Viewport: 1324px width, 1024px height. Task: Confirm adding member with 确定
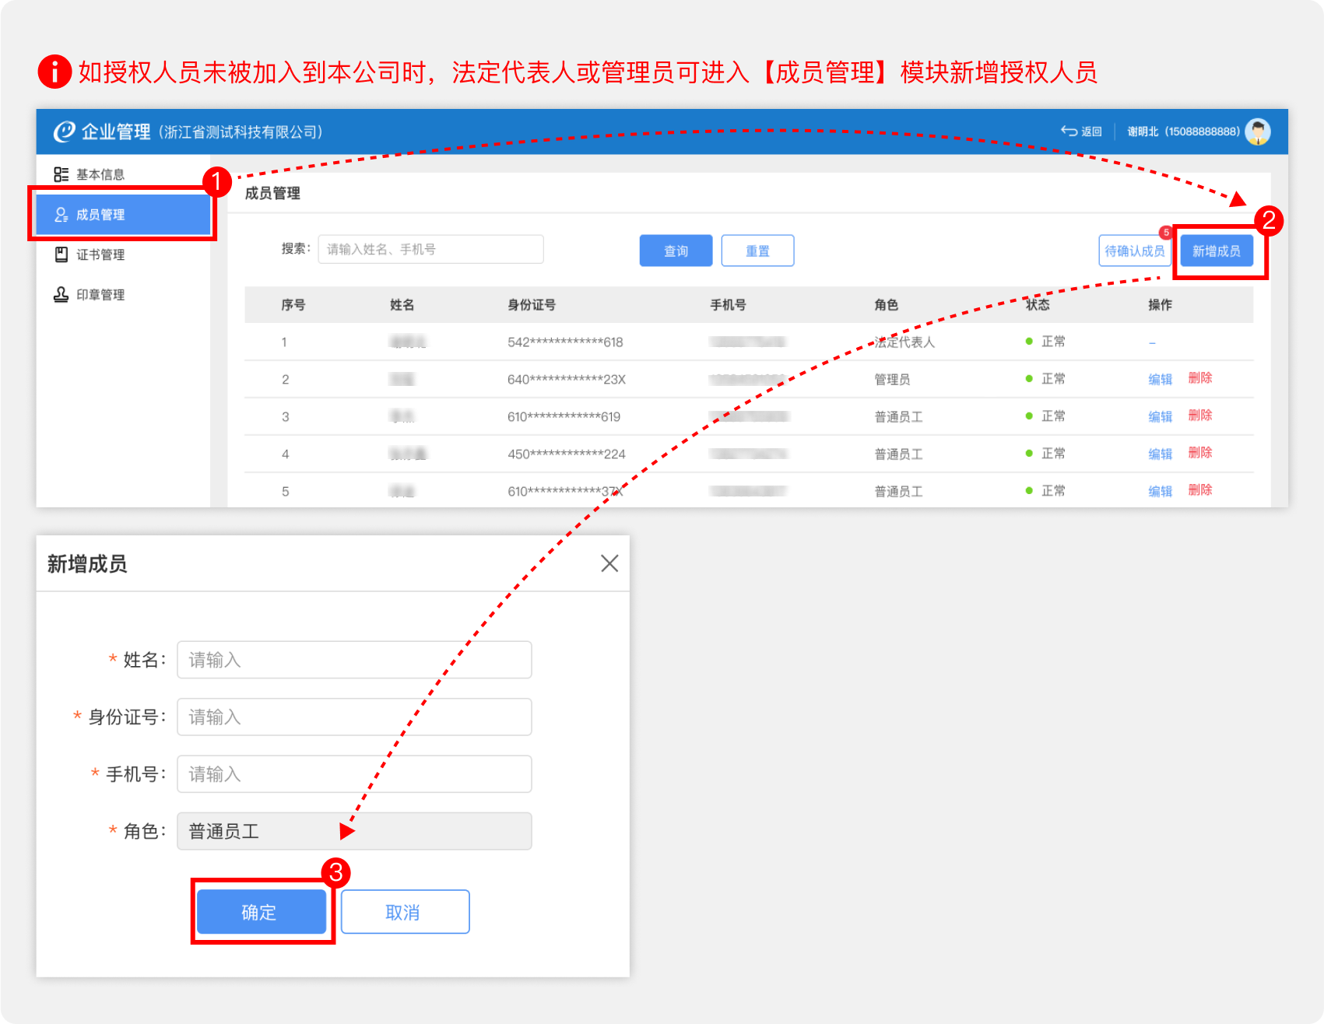(261, 912)
